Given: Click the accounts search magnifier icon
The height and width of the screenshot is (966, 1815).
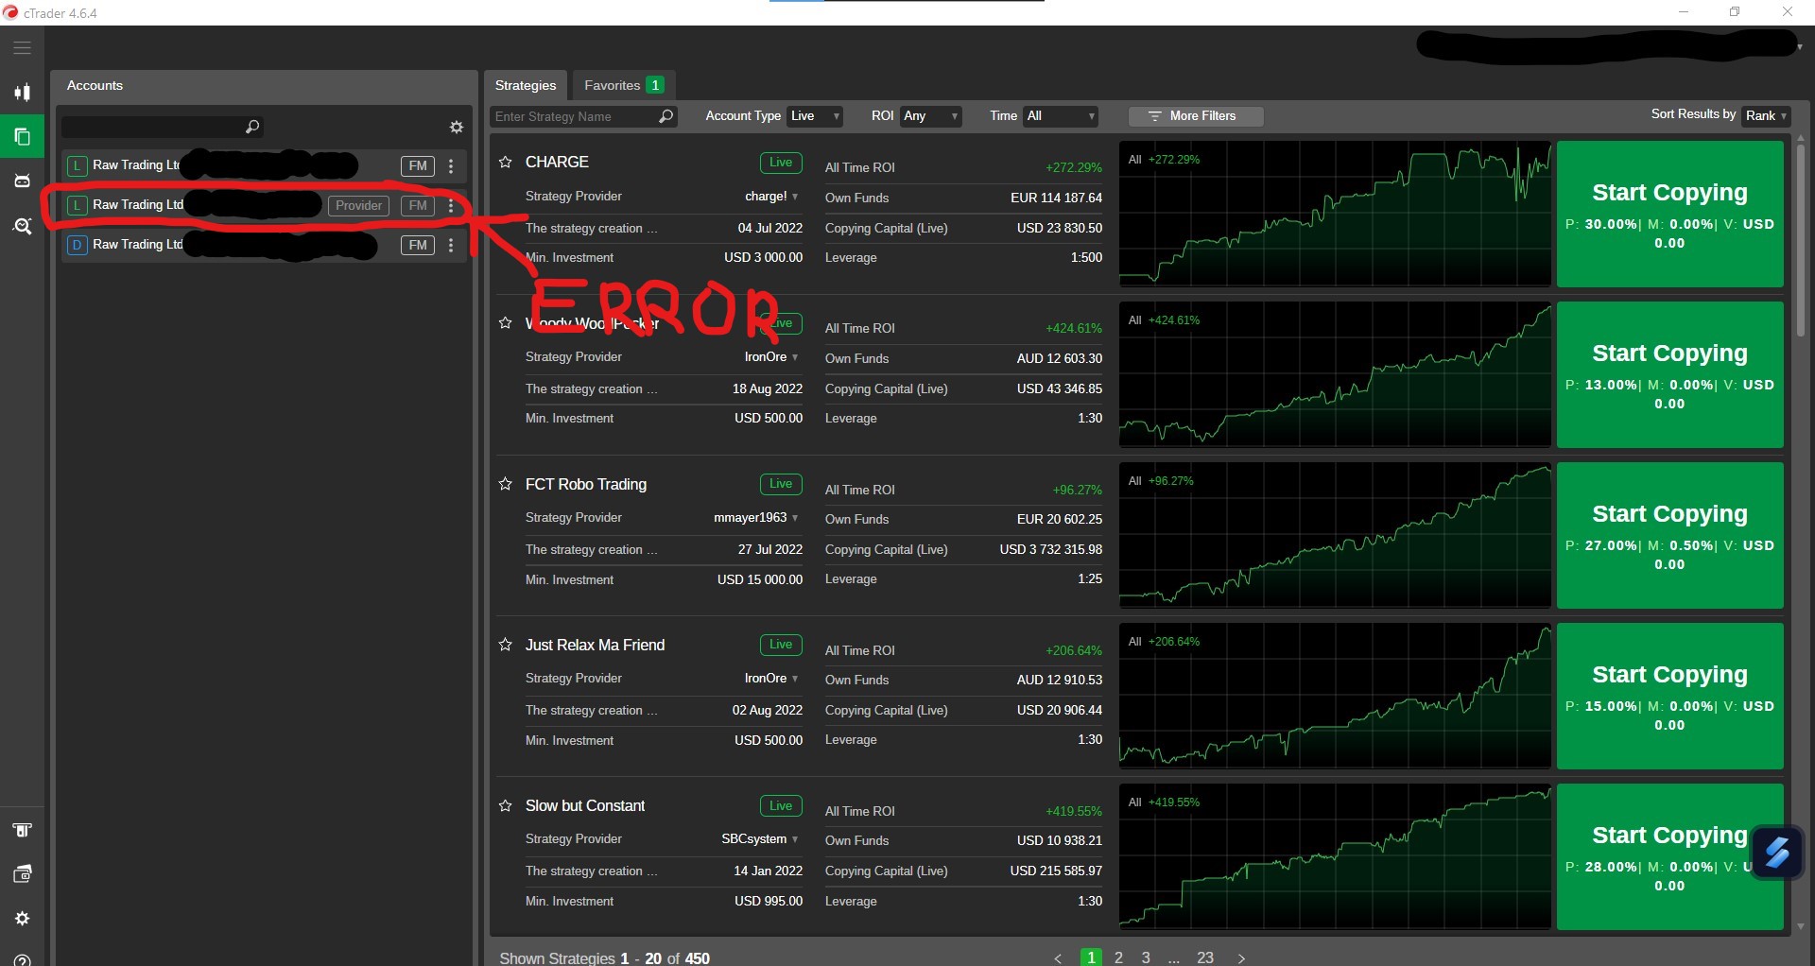Looking at the screenshot, I should coord(252,127).
